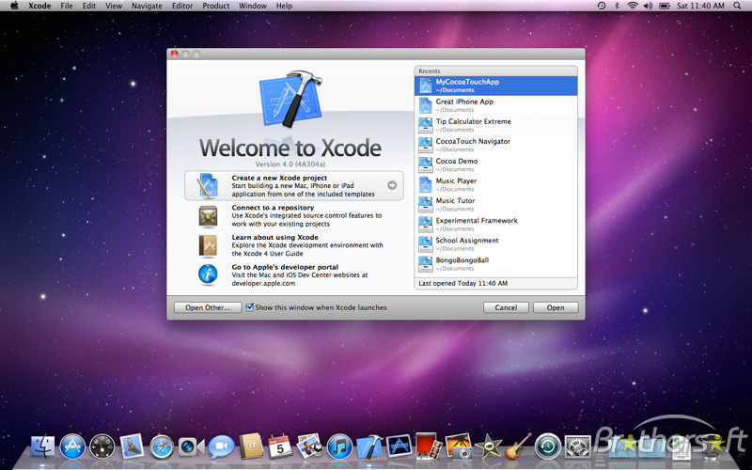
Task: Click the Connect to a repository vault icon
Action: [x=208, y=216]
